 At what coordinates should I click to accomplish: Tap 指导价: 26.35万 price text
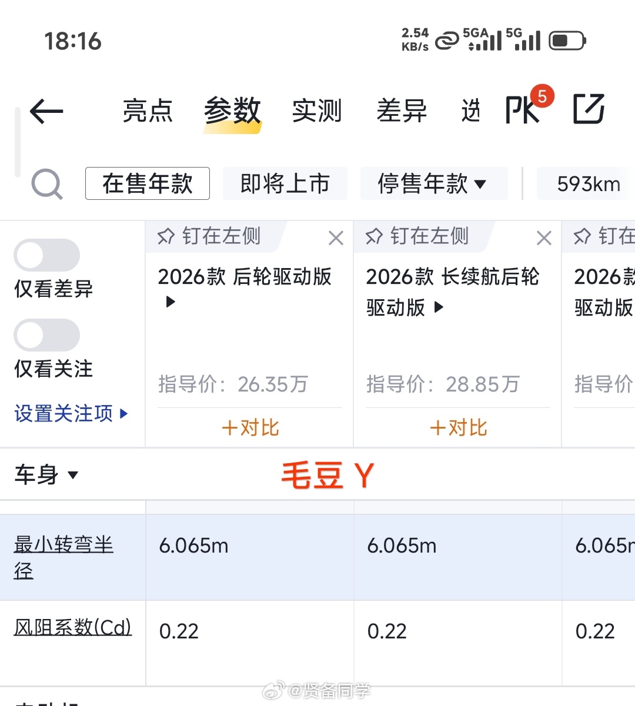233,384
